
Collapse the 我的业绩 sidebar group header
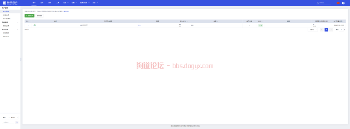10,22
